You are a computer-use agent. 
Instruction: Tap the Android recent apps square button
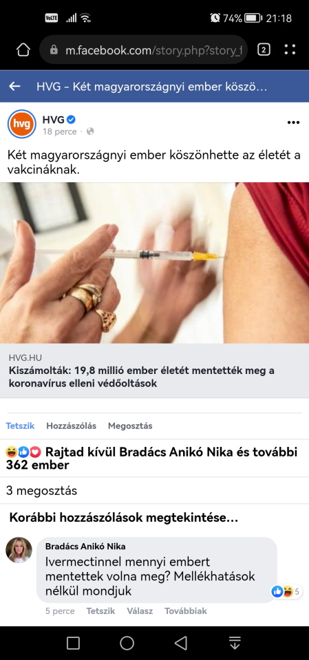[74, 643]
